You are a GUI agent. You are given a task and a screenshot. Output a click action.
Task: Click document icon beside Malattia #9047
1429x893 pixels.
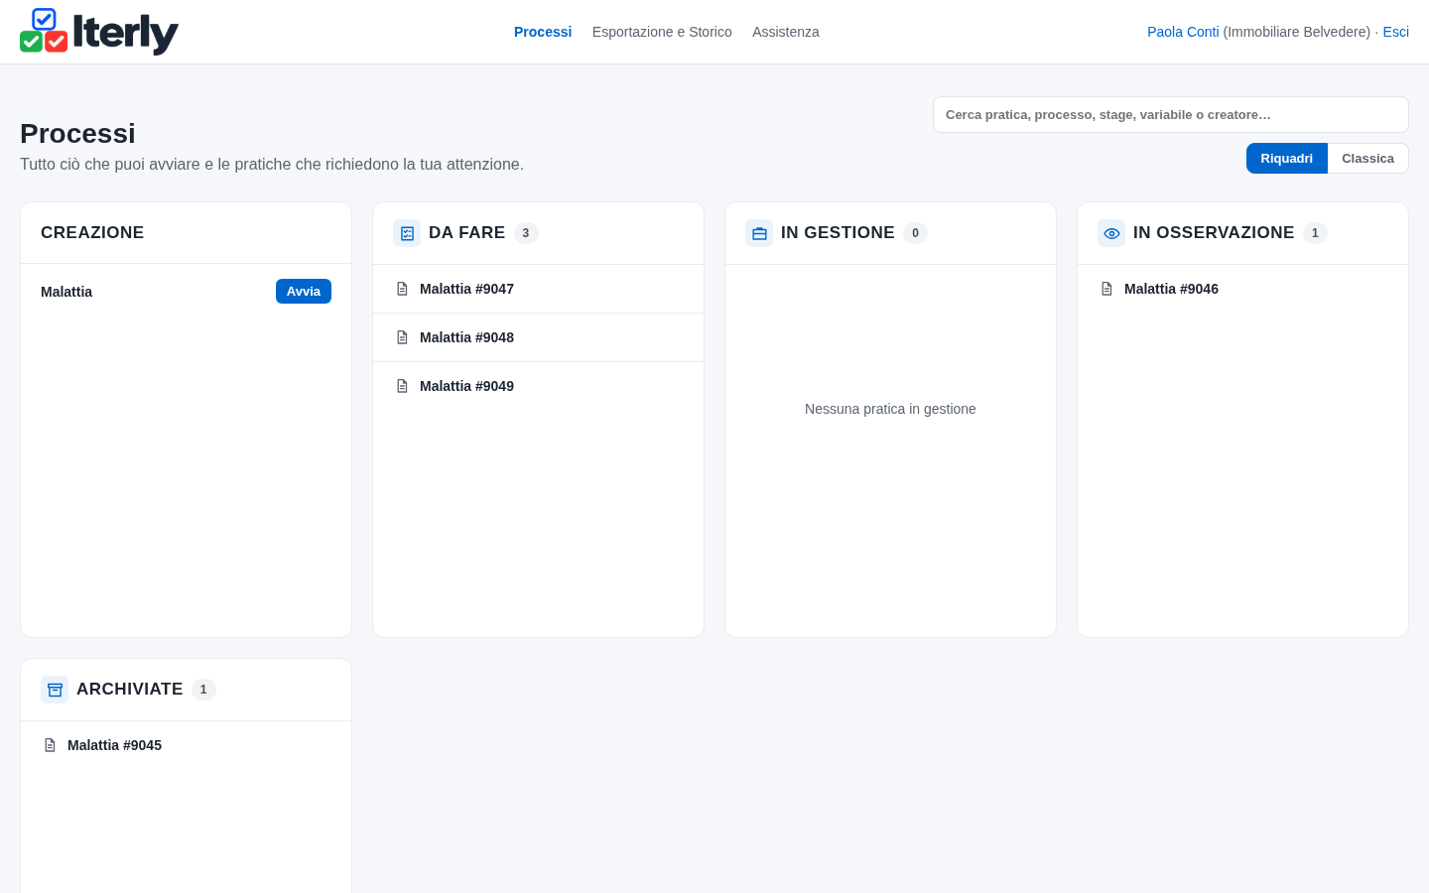click(402, 289)
